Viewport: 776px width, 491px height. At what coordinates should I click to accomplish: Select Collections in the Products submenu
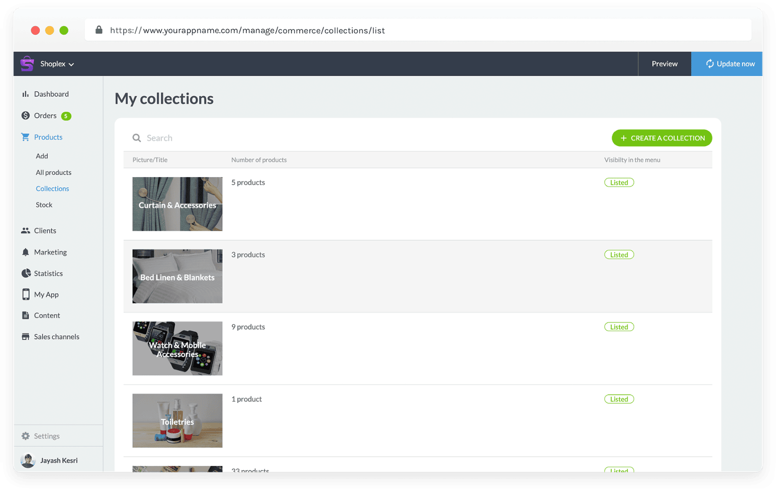(x=52, y=188)
